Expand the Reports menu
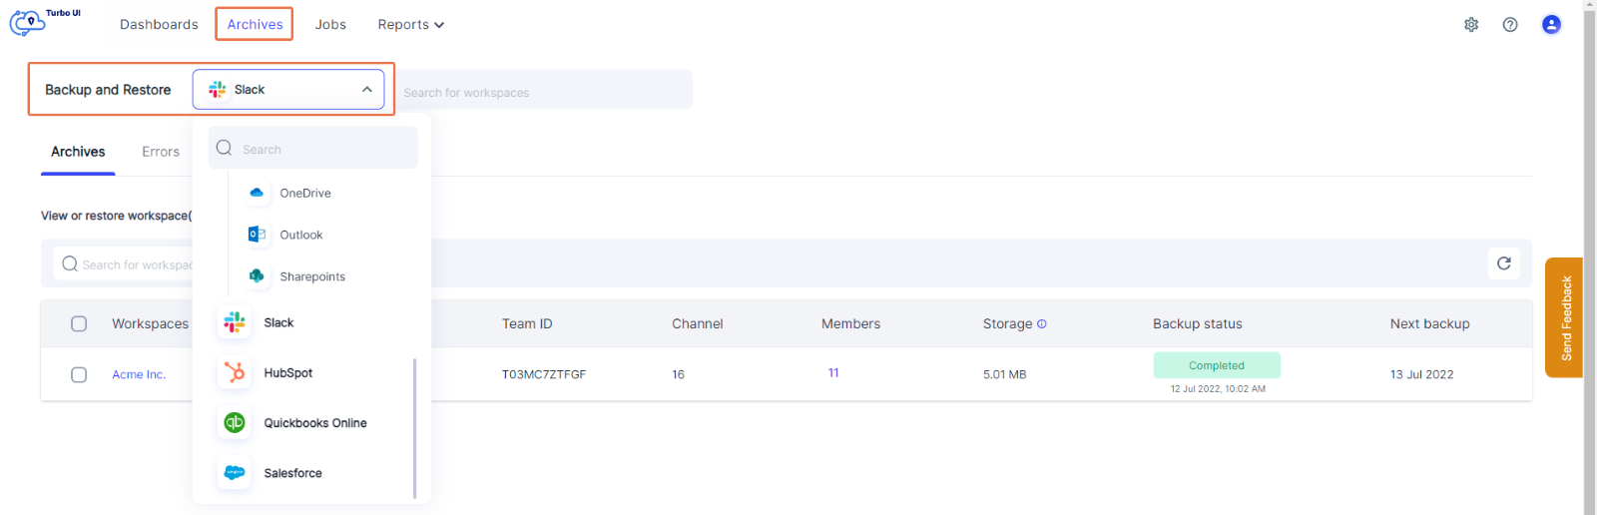Screen dimensions: 1597x515 tap(410, 25)
